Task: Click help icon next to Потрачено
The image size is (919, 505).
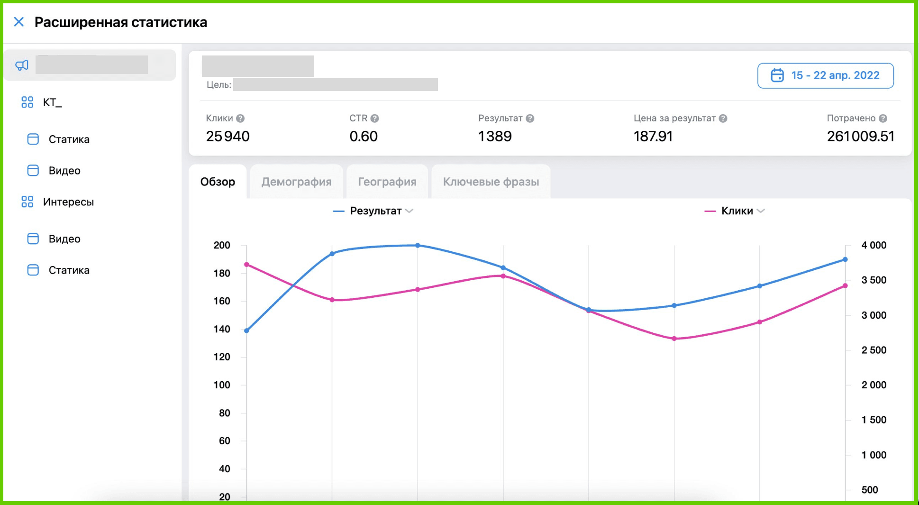Action: [x=883, y=119]
